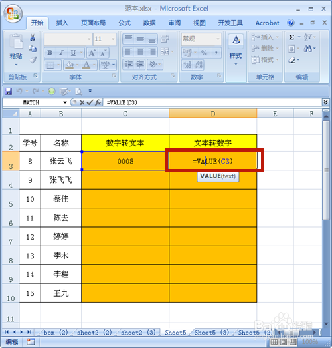This screenshot has width=332, height=348.
Task: Switch to the 页面布局 ribbon tab
Action: [x=93, y=23]
